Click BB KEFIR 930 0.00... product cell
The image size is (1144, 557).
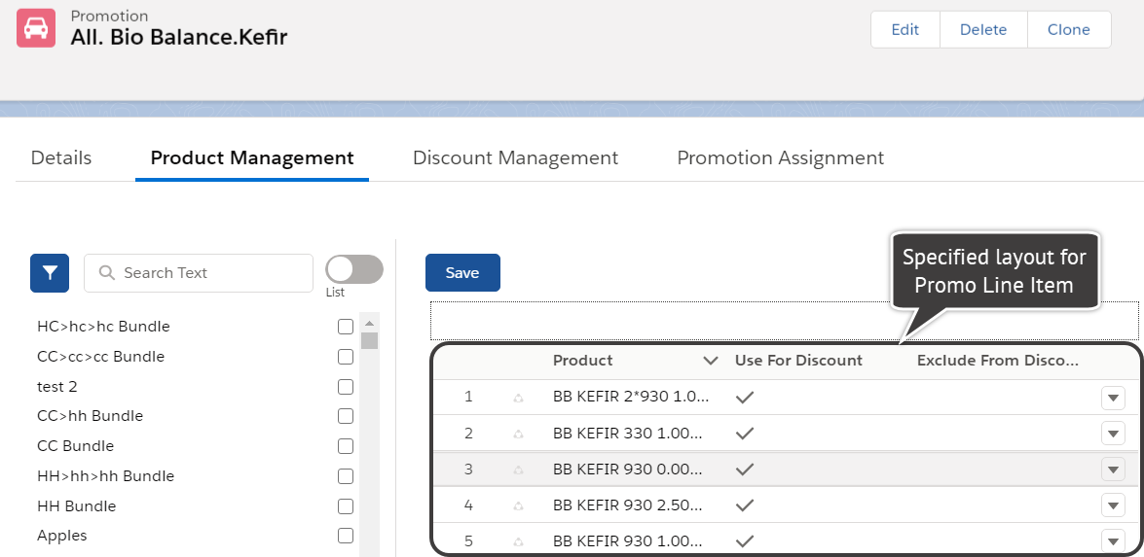pyautogui.click(x=628, y=470)
